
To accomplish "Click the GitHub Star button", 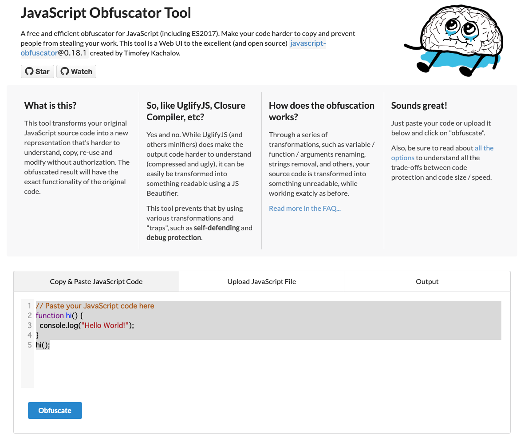I will pyautogui.click(x=37, y=71).
